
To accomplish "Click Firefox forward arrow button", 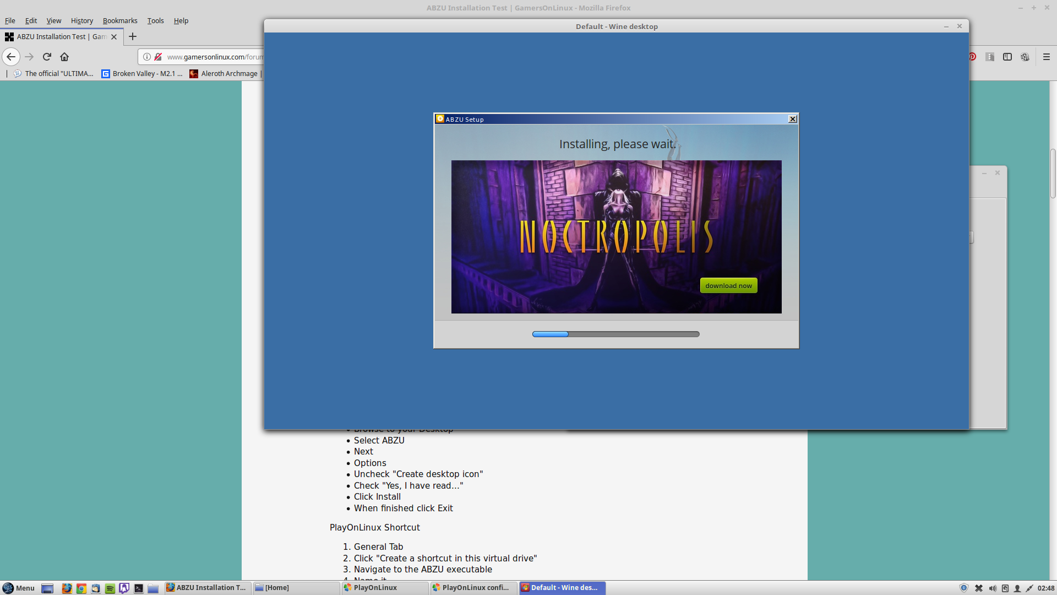I will click(29, 57).
